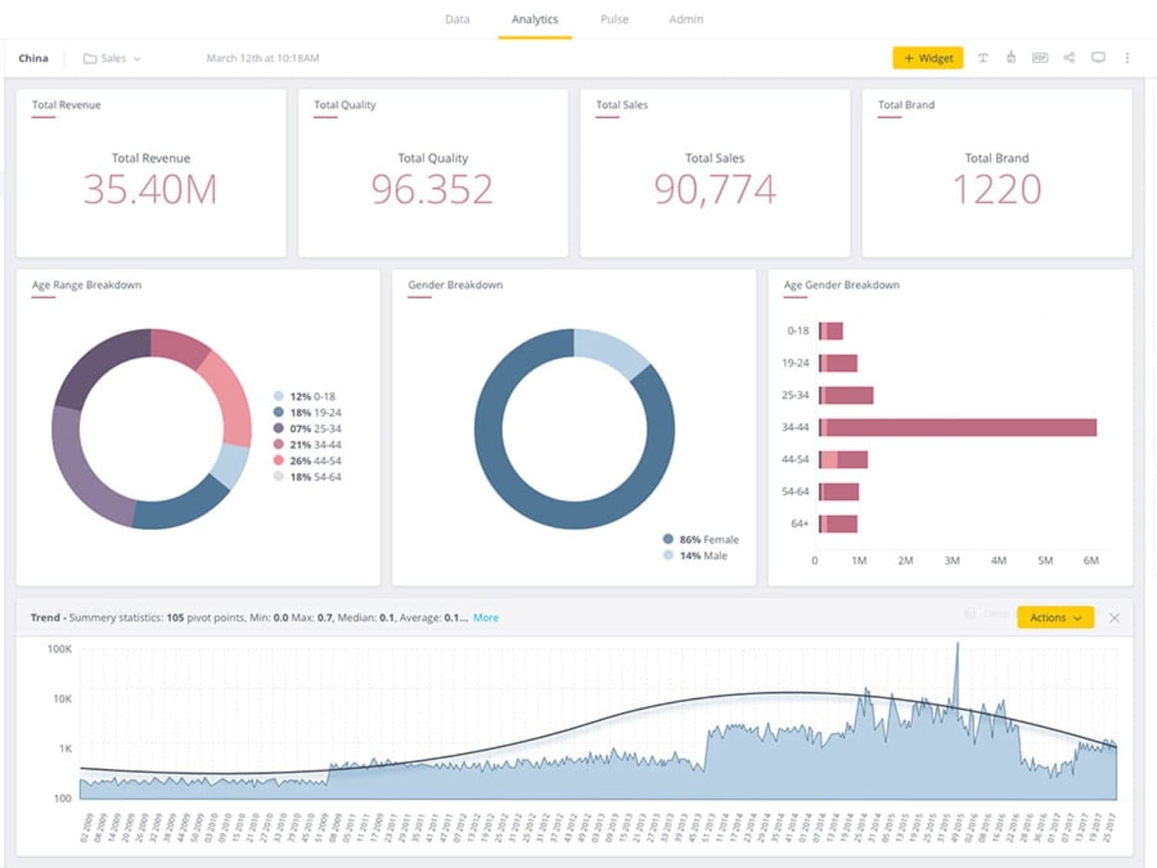1157x868 pixels.
Task: Click the 44-54 color dot in legend
Action: [278, 460]
